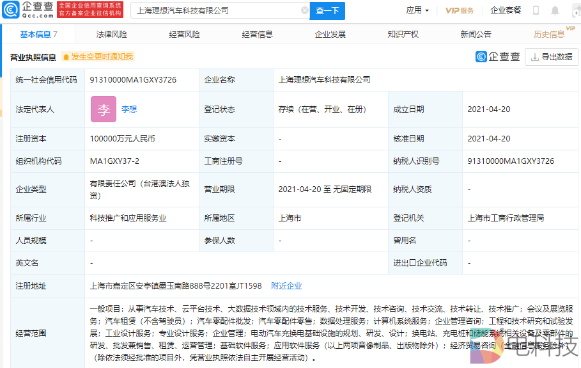Viewport: 581px width, 368px height.
Task: Select the 成立日期 value 2021-04-20
Action: point(489,109)
